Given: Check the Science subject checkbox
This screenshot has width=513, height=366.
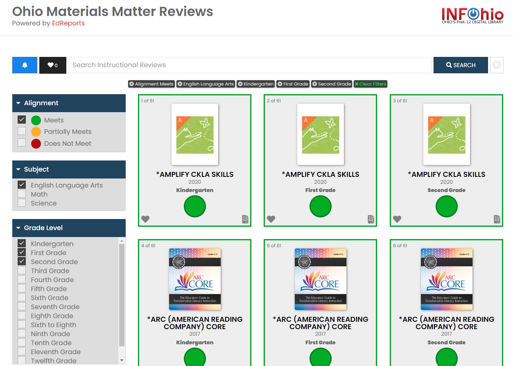Looking at the screenshot, I should coord(22,203).
